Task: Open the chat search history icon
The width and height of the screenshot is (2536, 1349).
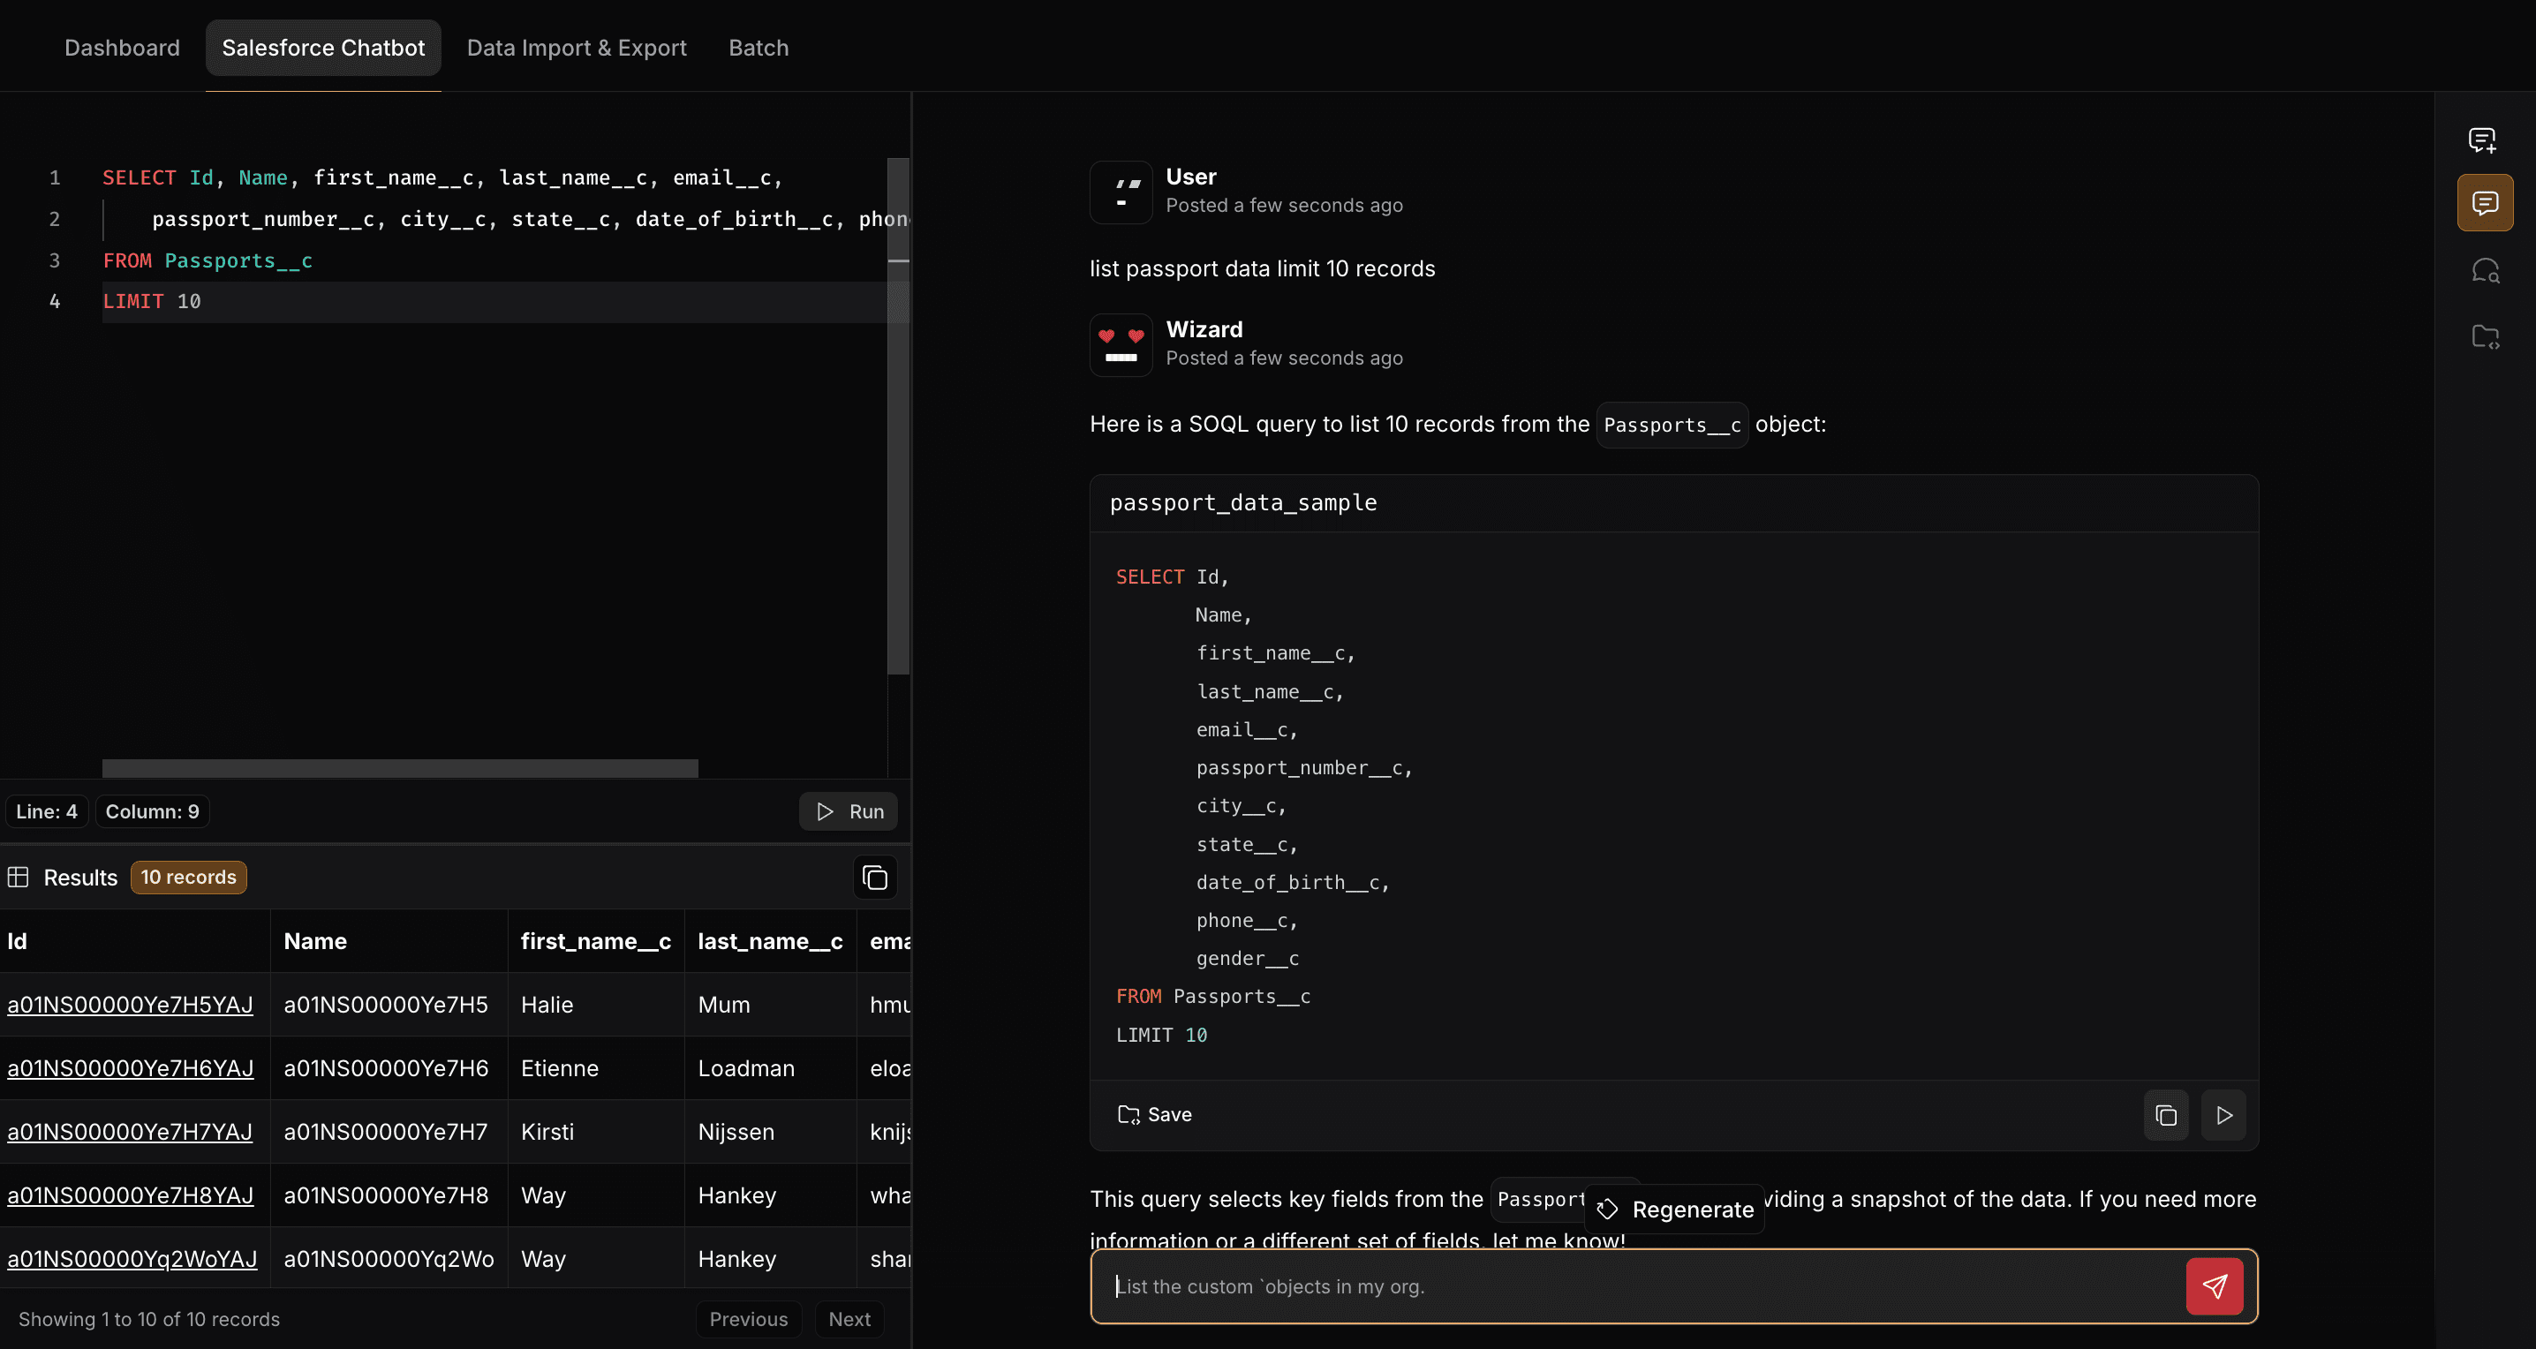Action: 2484,270
